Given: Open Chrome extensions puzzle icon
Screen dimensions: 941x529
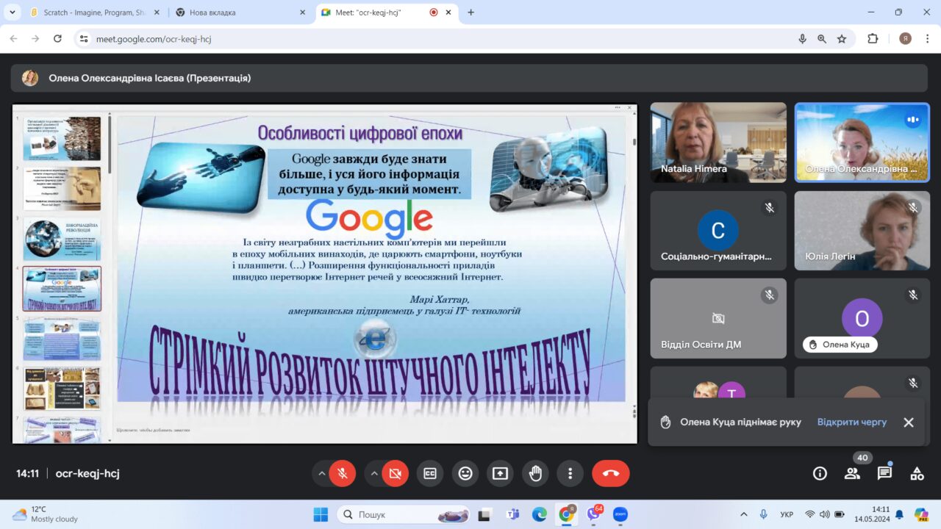Looking at the screenshot, I should (x=873, y=39).
